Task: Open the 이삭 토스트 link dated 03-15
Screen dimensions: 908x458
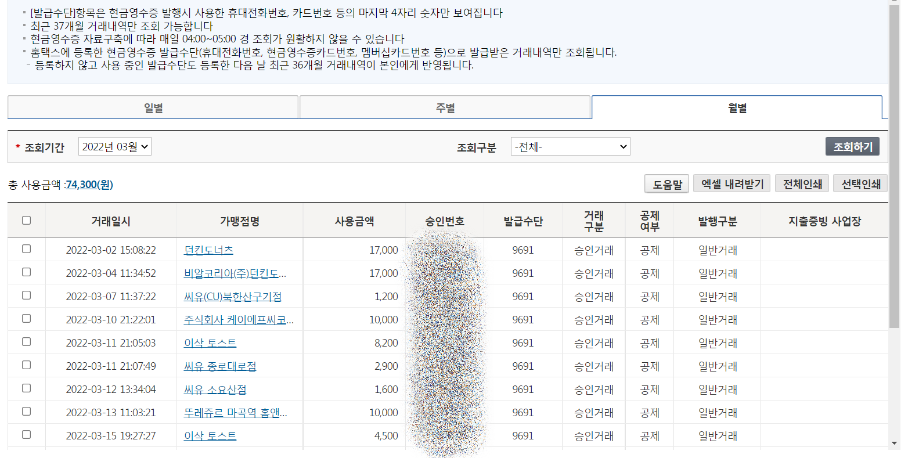Action: [210, 436]
